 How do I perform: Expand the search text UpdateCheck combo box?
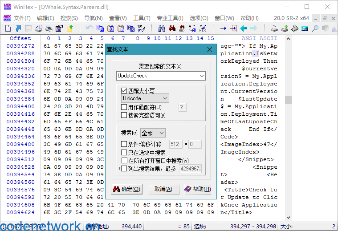[x=202, y=76]
